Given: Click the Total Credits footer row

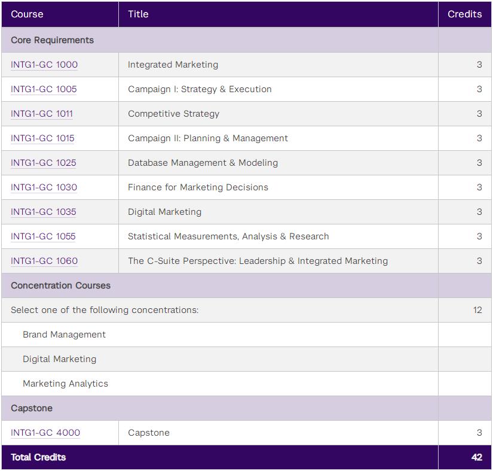Looking at the screenshot, I should click(246, 457).
